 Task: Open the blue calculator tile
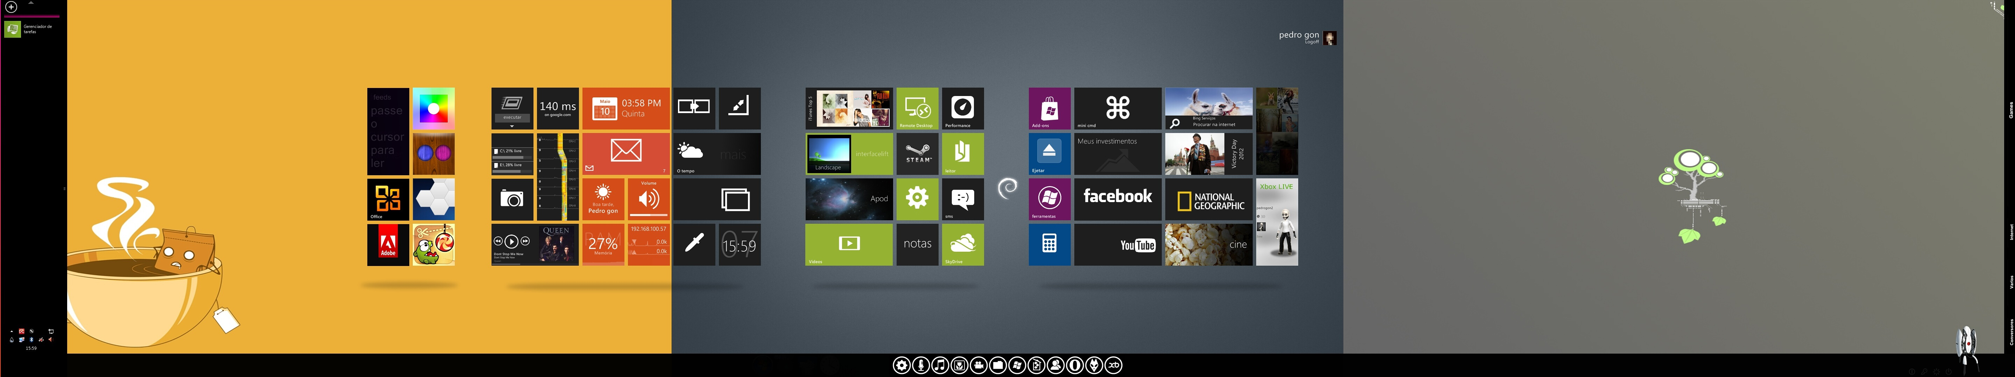click(x=1049, y=244)
